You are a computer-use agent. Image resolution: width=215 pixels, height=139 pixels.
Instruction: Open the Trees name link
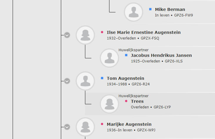[x=137, y=101]
